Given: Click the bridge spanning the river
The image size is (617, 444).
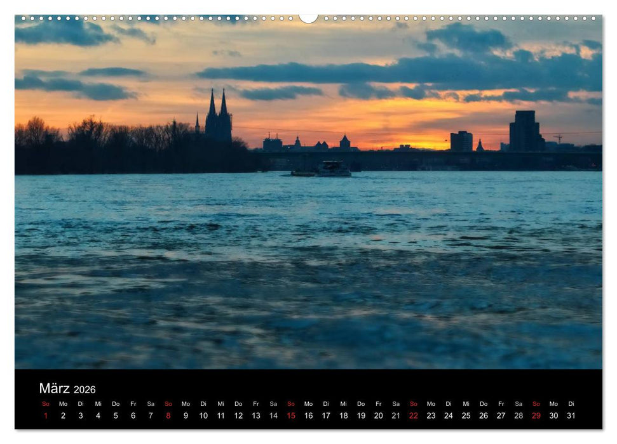Looking at the screenshot, I should 381,154.
